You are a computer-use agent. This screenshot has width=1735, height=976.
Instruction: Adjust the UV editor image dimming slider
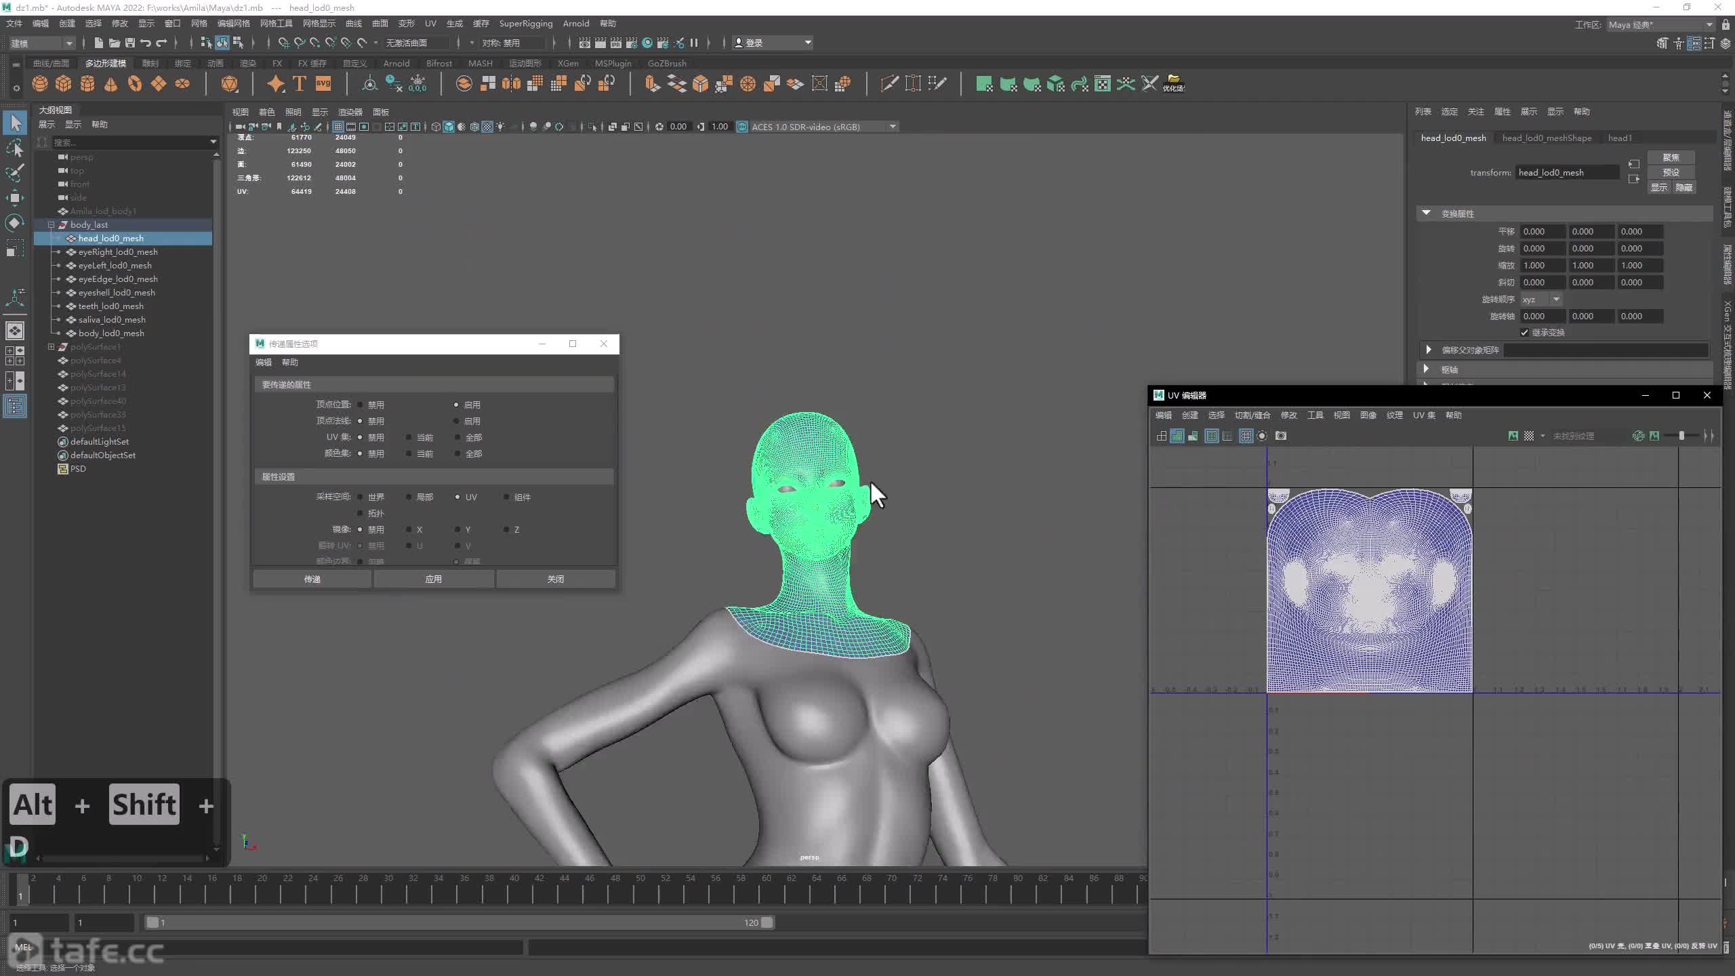(1681, 436)
